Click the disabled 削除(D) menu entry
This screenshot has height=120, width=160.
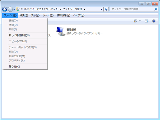coord(25,52)
